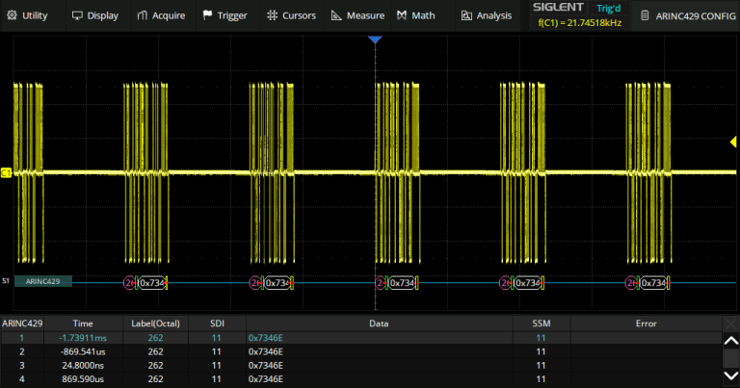The height and width of the screenshot is (388, 740).
Task: Close the decode table with X
Action: (730, 324)
